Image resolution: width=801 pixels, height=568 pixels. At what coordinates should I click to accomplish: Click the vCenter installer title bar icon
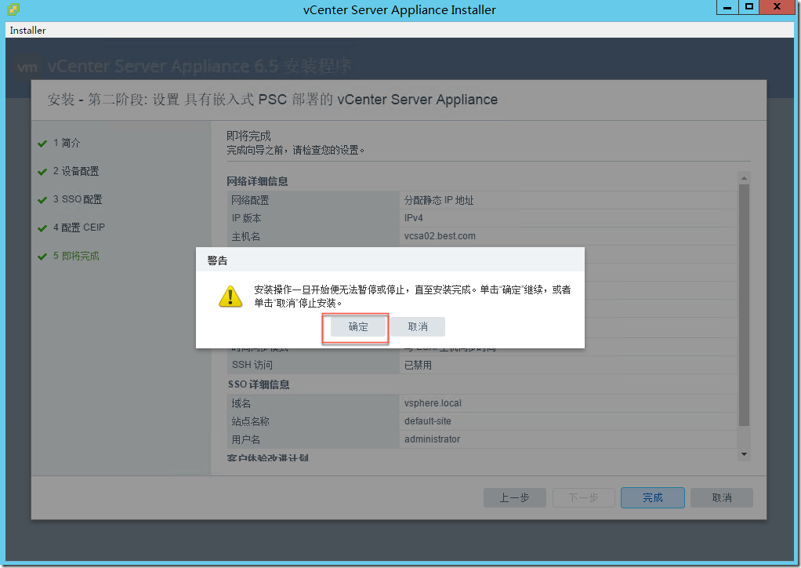coord(13,9)
